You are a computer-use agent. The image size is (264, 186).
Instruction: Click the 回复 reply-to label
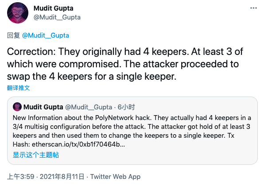point(13,35)
